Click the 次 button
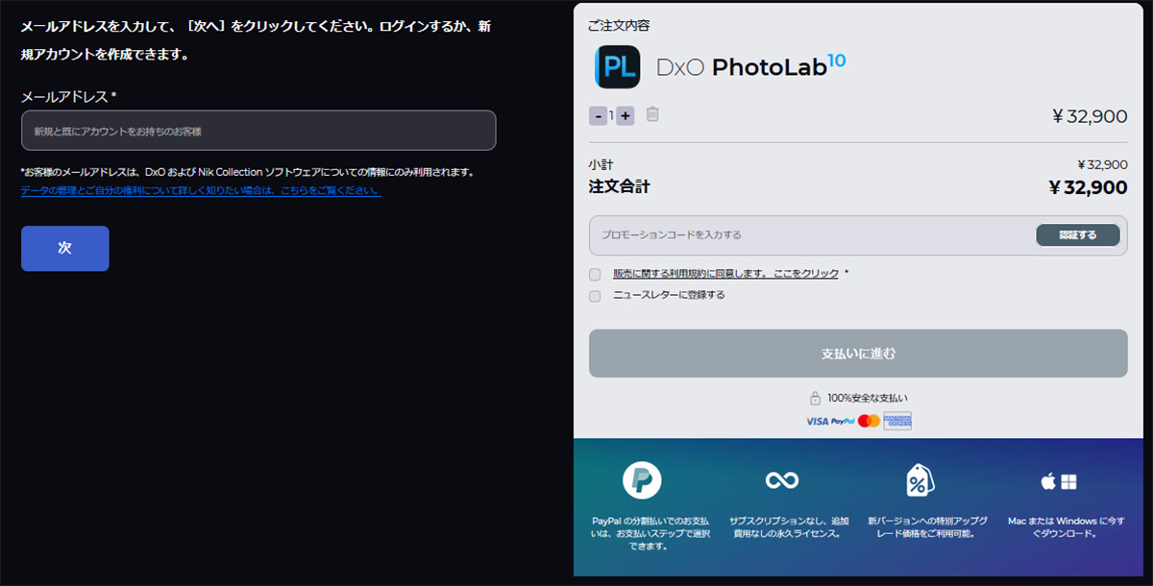1153x586 pixels. coord(65,248)
